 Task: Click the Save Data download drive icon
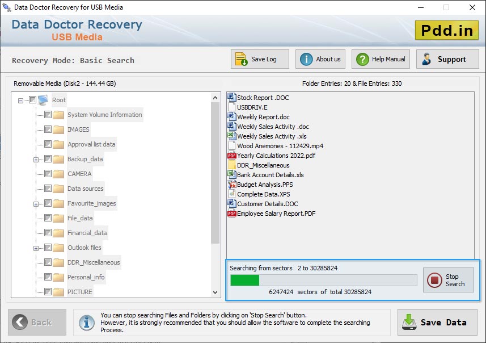pos(409,322)
